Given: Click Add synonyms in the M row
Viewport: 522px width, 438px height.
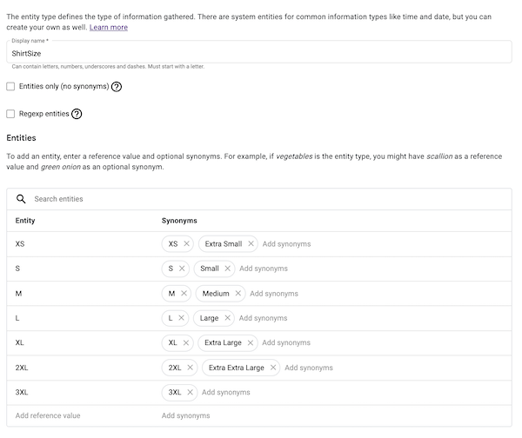Looking at the screenshot, I should pos(274,294).
